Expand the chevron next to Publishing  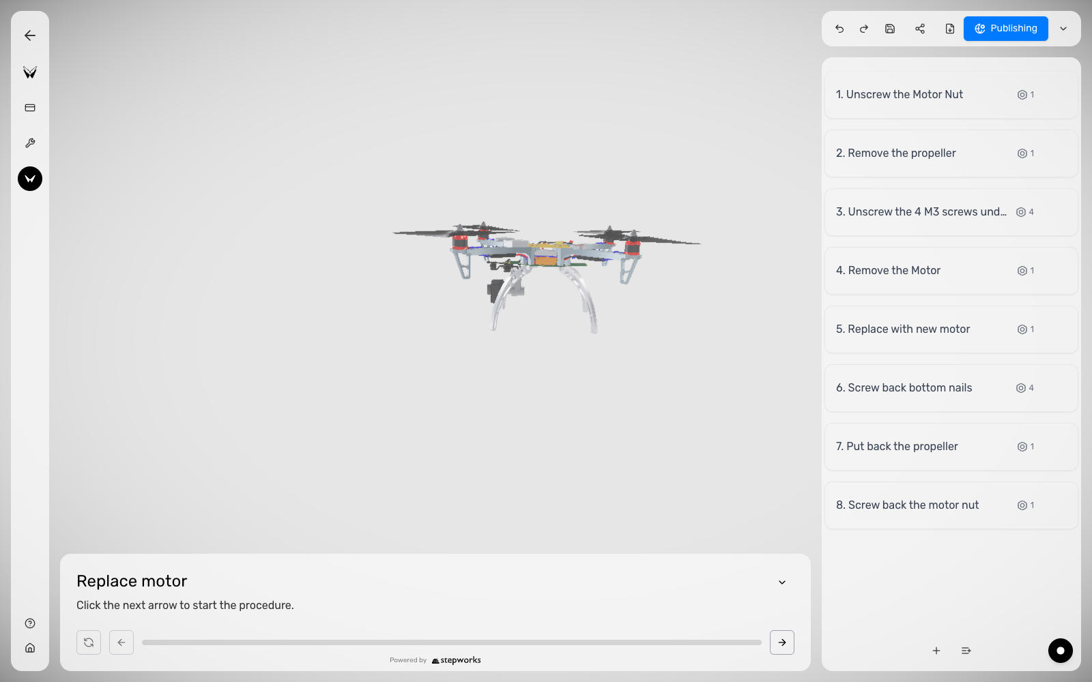coord(1063,29)
